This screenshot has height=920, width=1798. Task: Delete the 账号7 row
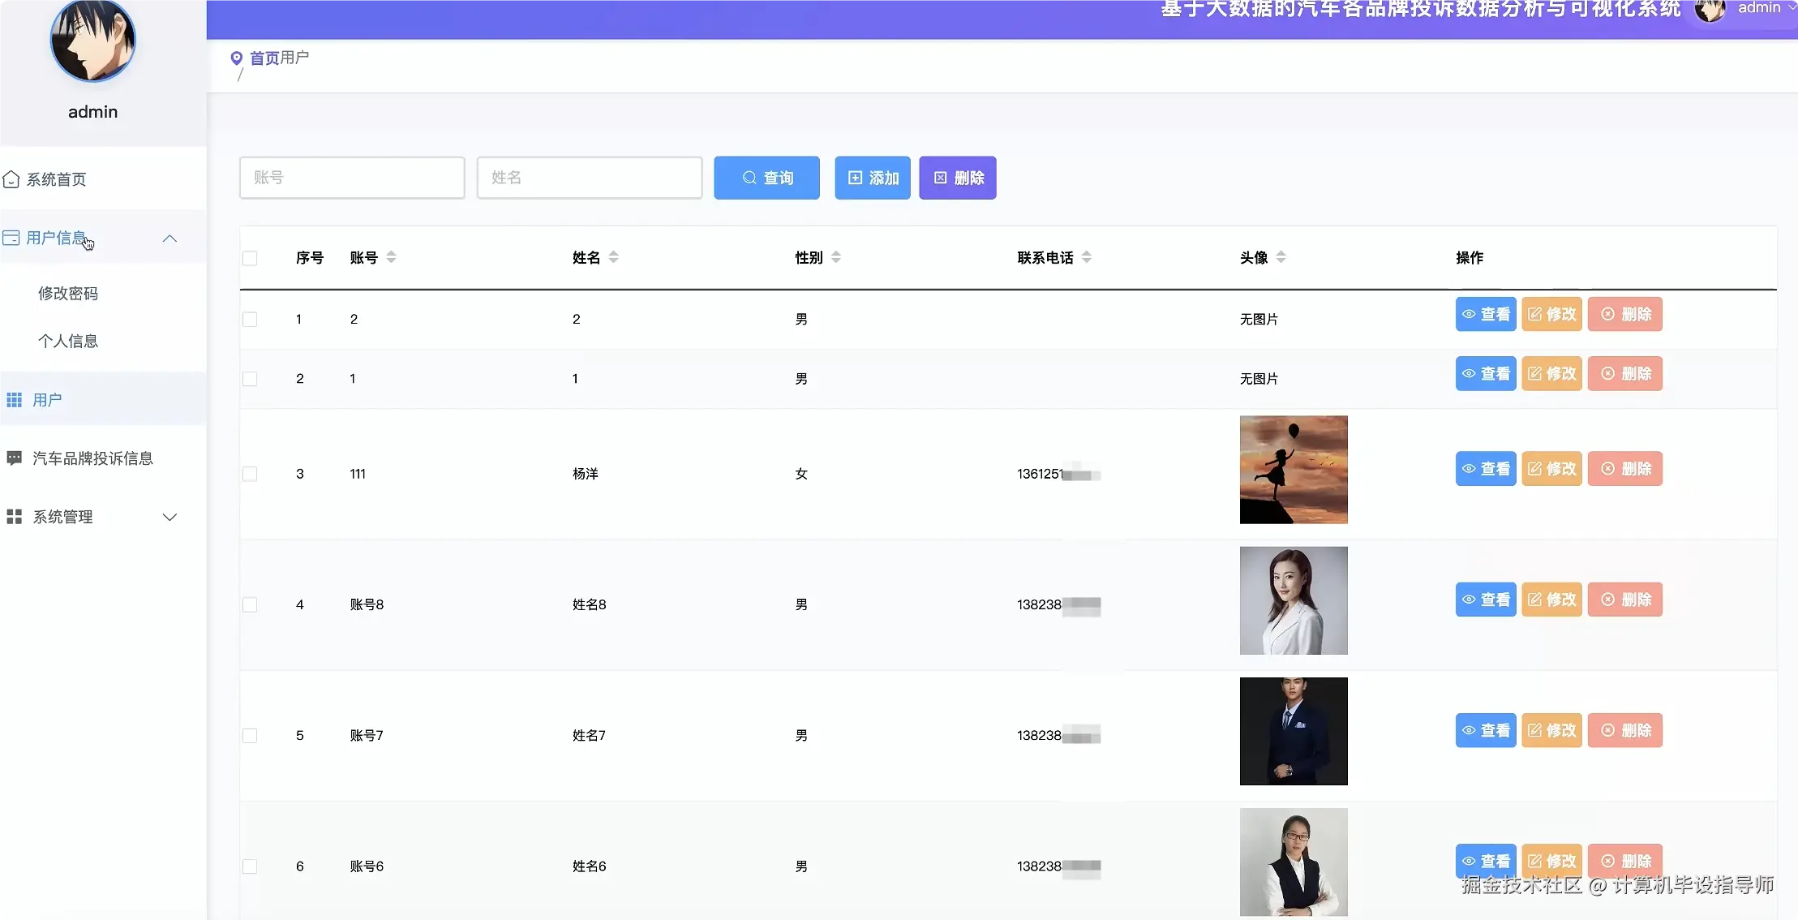(1625, 730)
